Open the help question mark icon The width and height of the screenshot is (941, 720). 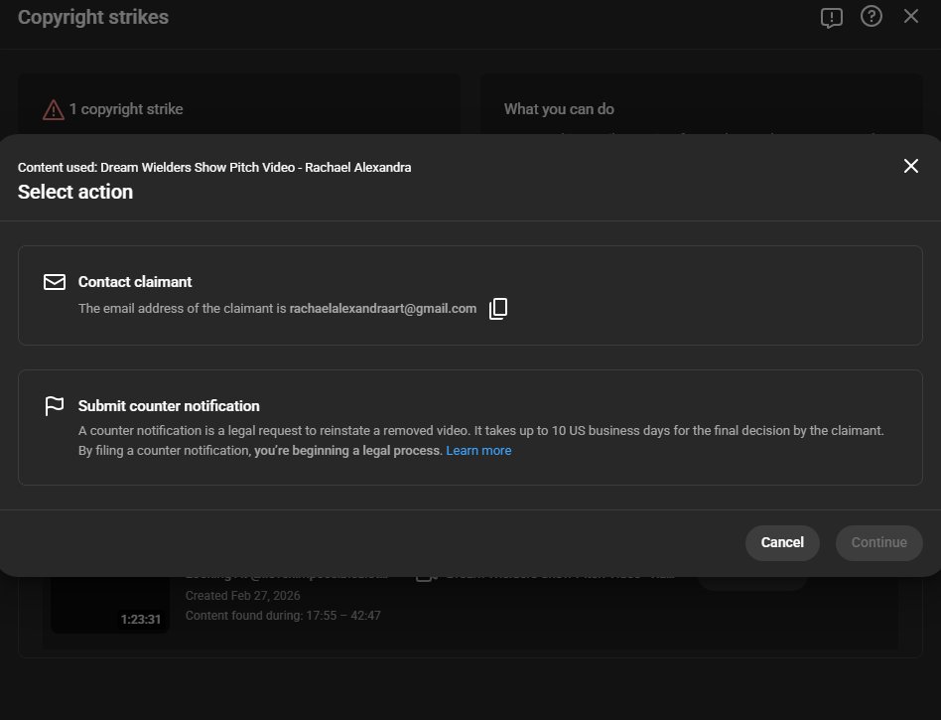871,16
